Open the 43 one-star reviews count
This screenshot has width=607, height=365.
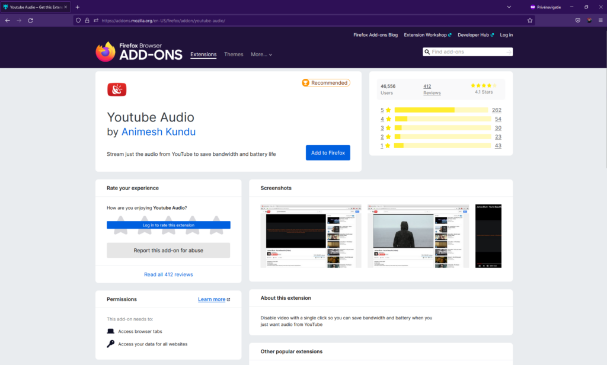498,146
